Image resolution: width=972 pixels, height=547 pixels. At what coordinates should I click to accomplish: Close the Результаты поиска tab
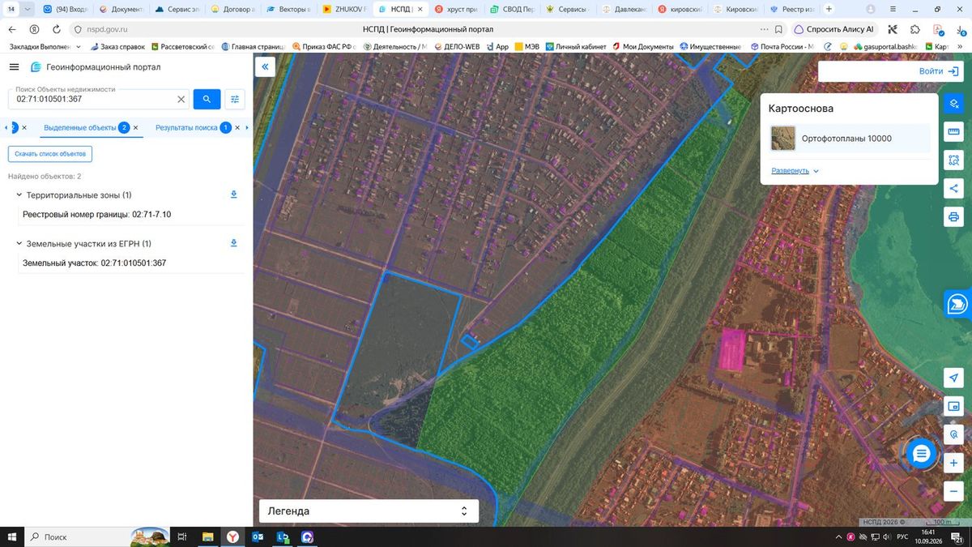coord(237,128)
